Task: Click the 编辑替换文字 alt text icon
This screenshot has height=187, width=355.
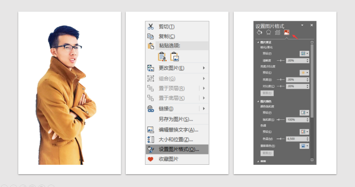Action: click(x=150, y=130)
